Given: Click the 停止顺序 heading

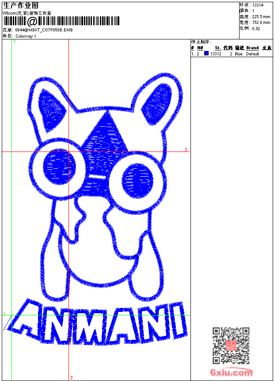Looking at the screenshot, I should point(201,42).
